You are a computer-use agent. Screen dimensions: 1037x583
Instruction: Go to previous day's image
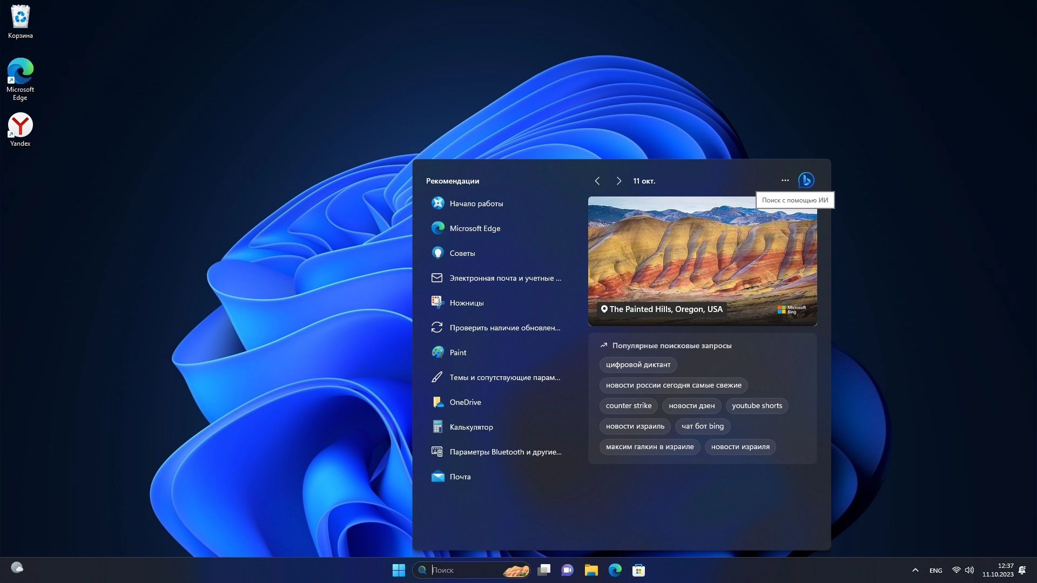pyautogui.click(x=597, y=181)
